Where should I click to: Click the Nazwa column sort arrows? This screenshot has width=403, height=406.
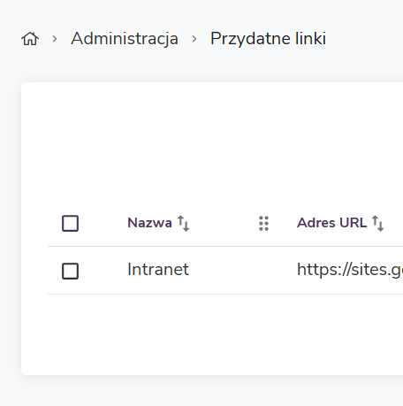click(183, 223)
